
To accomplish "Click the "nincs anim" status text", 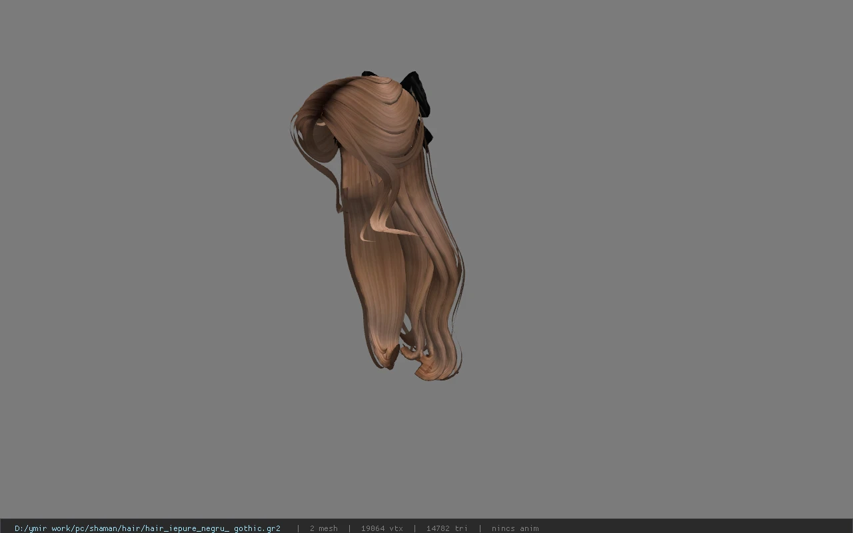I will point(515,528).
